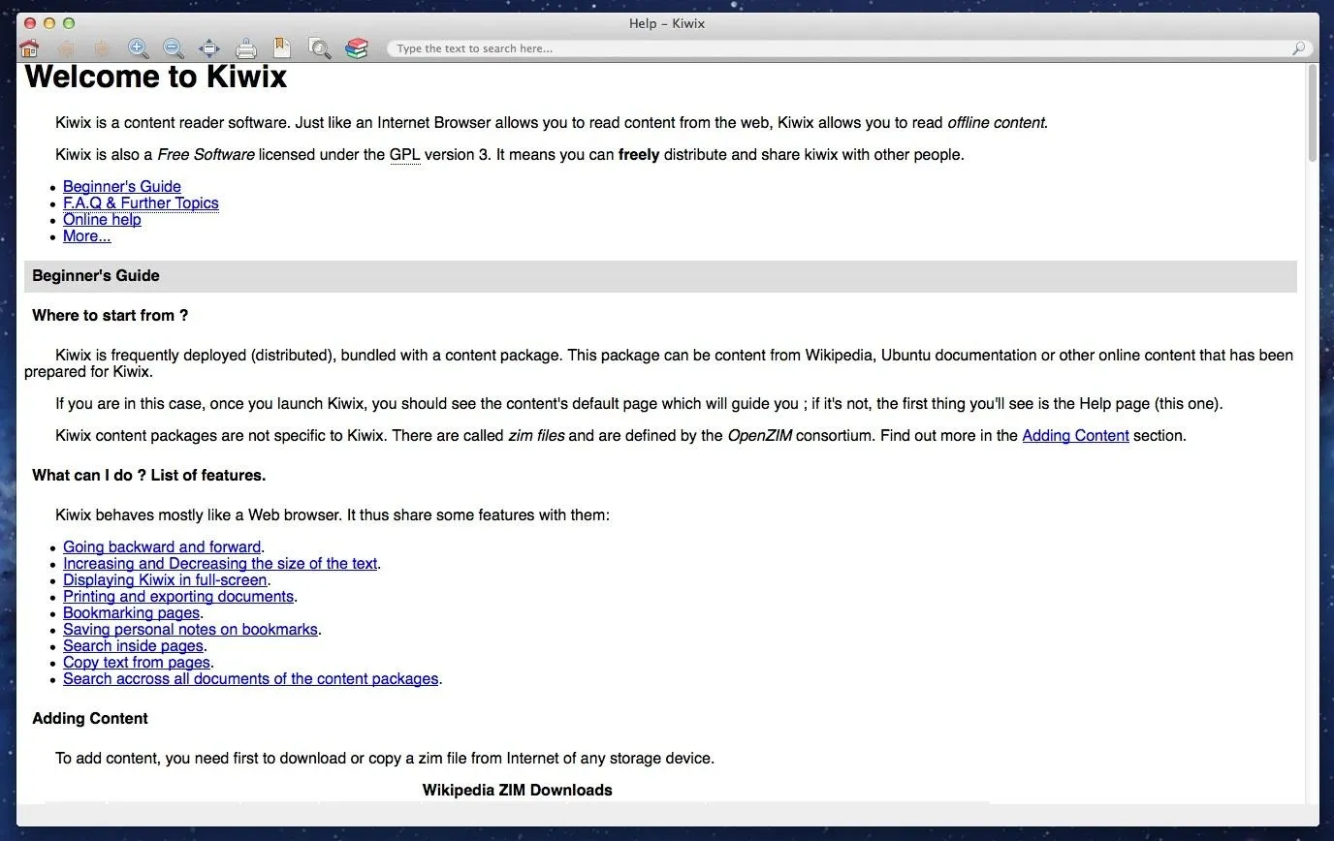1334x841 pixels.
Task: Open the content library books icon
Action: 357,48
